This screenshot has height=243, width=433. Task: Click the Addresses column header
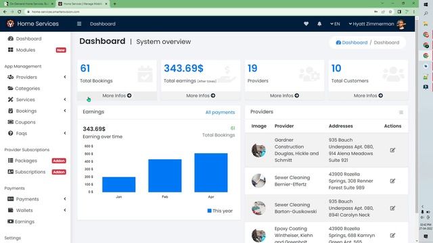[x=340, y=126]
